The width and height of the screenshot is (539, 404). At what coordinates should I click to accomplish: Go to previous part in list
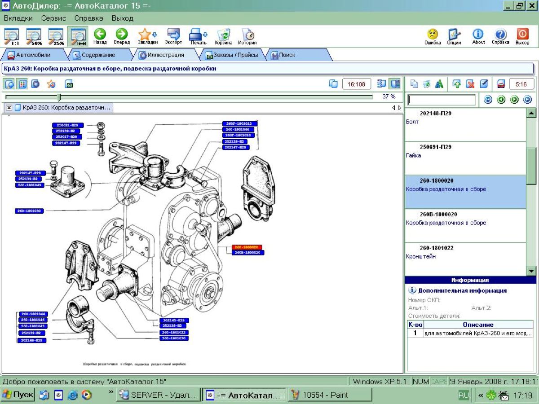[x=501, y=100]
